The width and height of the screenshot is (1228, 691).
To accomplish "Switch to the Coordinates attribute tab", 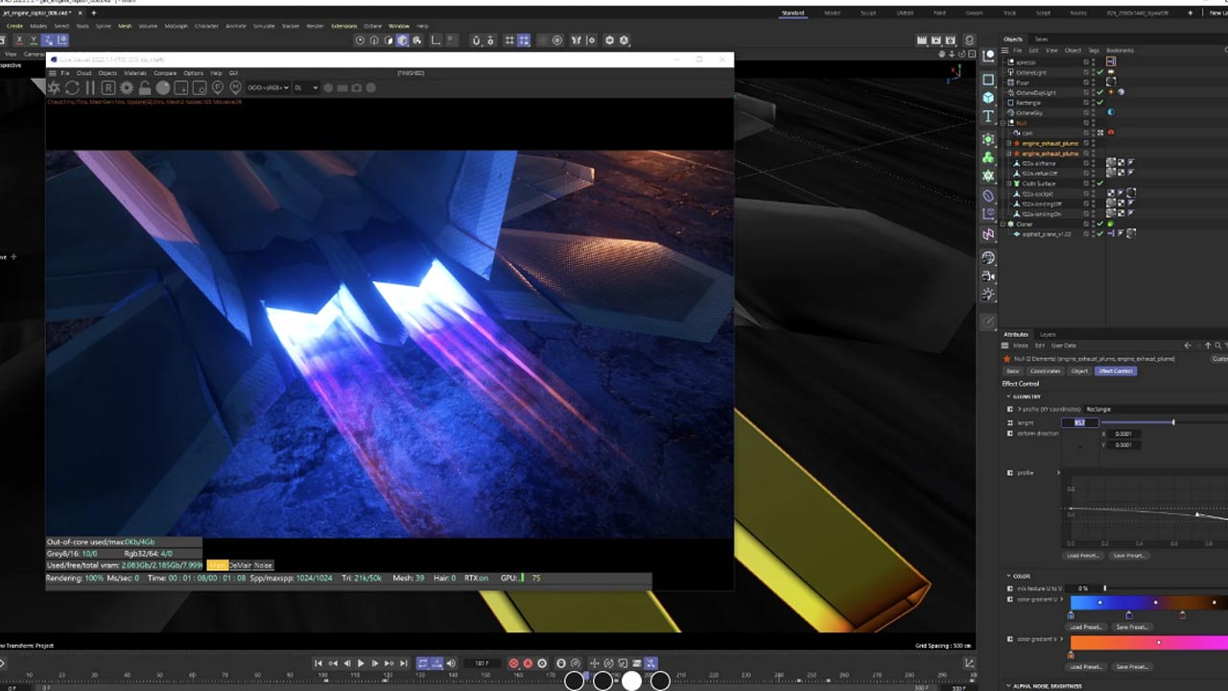I will point(1045,370).
